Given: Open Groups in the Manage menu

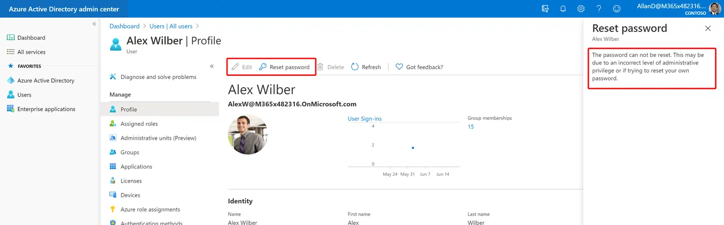Looking at the screenshot, I should pyautogui.click(x=130, y=152).
